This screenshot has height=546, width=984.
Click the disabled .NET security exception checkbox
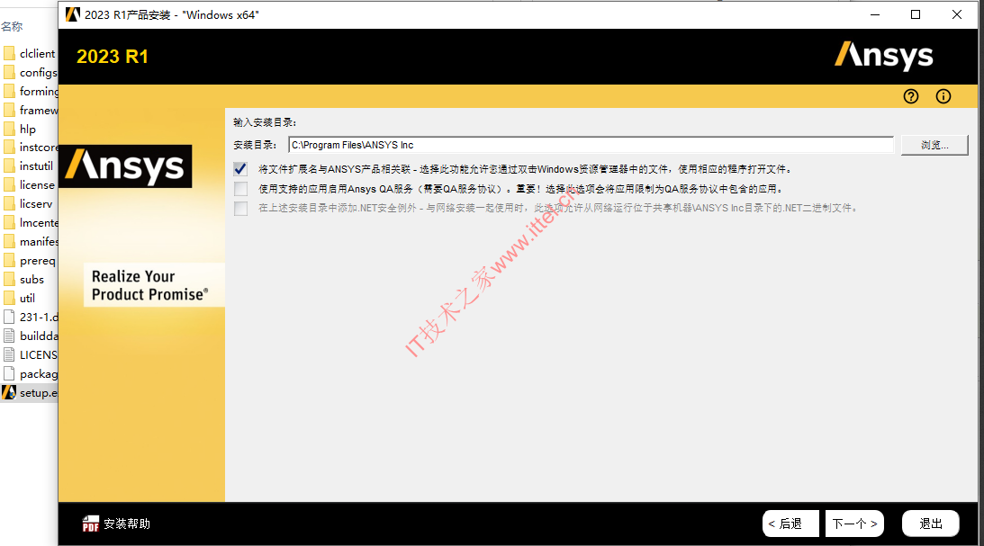[x=240, y=208]
